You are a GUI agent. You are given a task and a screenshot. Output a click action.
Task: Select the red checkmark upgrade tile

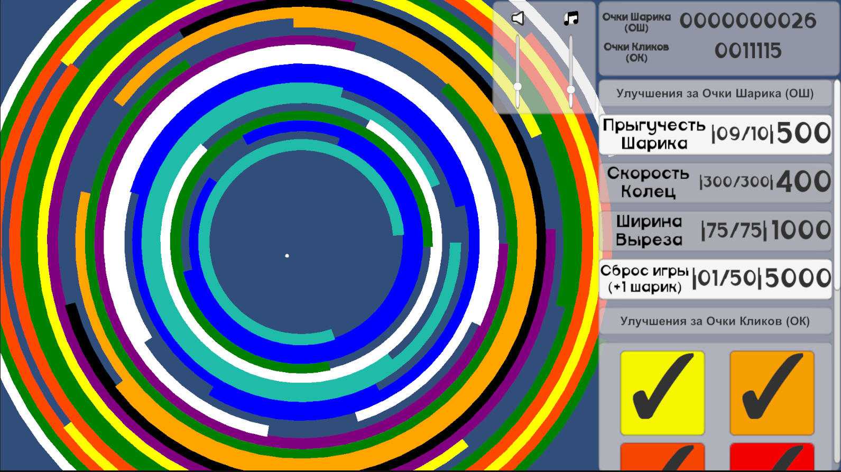(x=772, y=457)
